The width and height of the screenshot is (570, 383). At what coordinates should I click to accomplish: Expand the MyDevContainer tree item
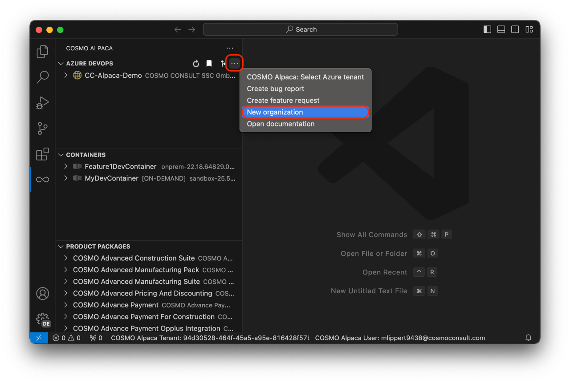pos(66,178)
